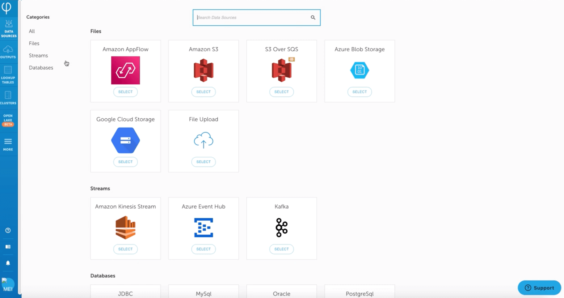
Task: Filter categories by Files
Action: [34, 43]
